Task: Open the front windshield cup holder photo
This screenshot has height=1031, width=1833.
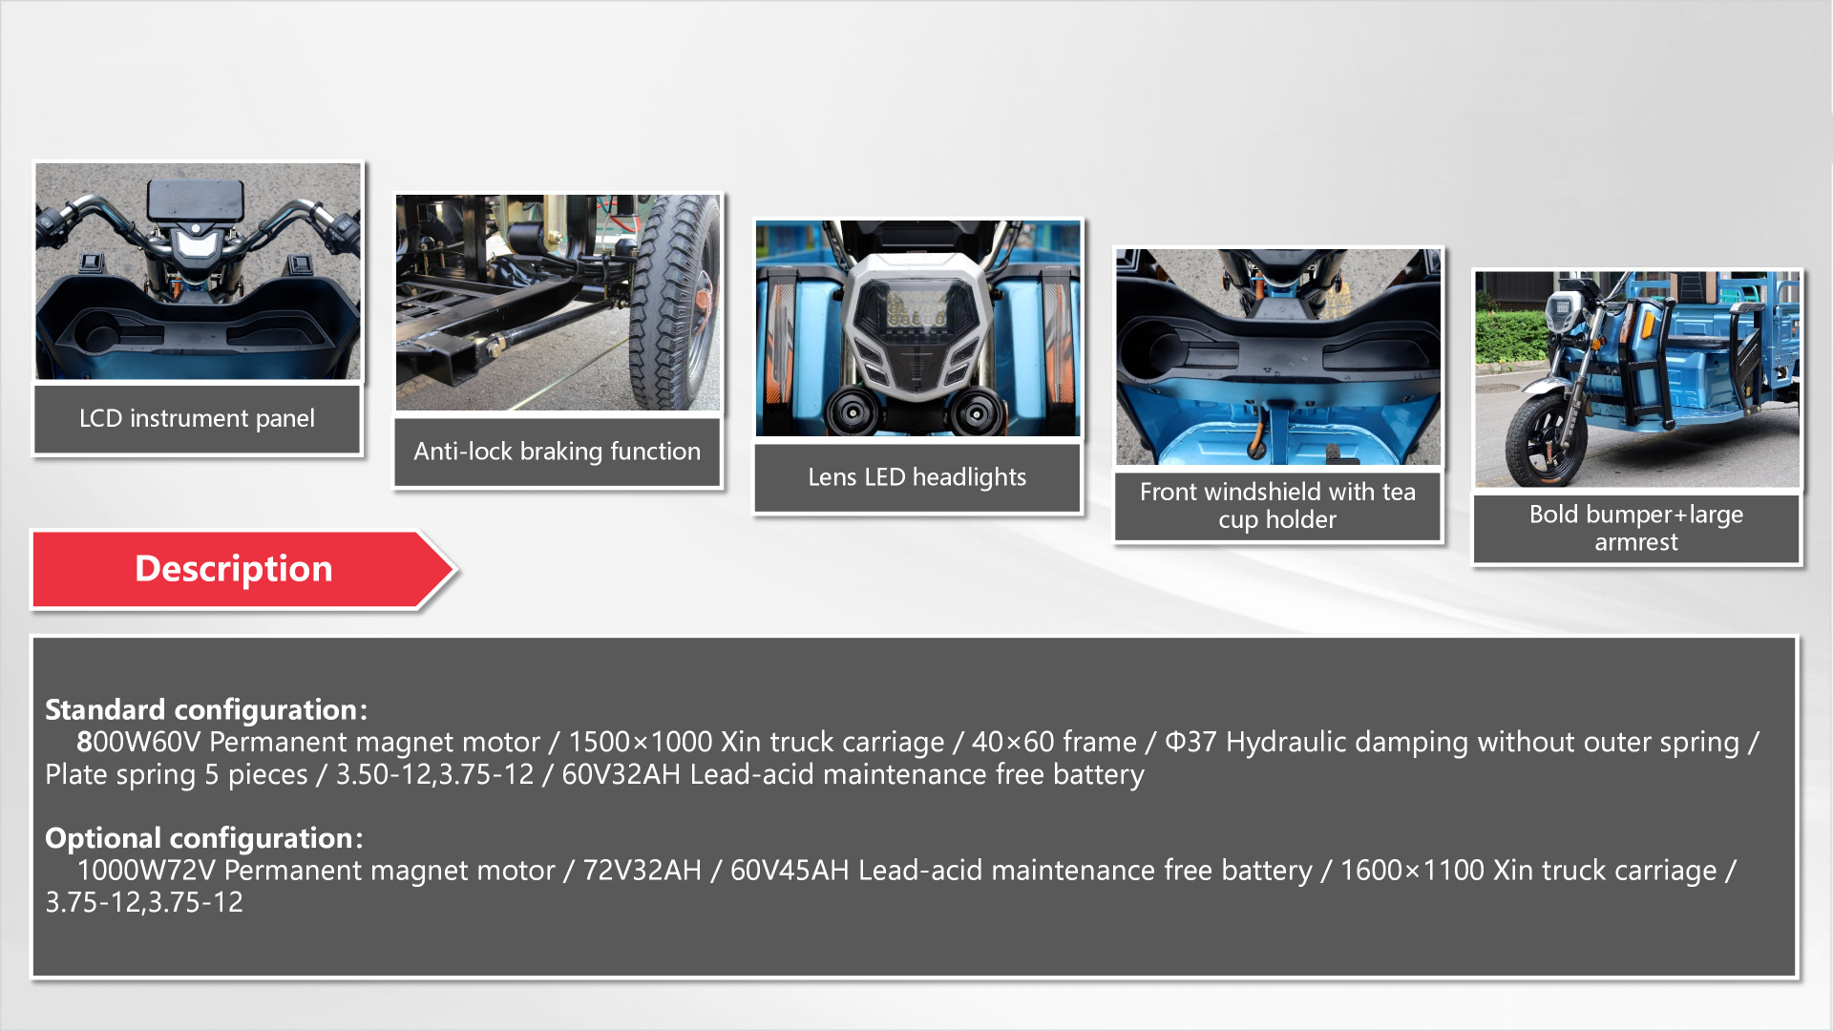Action: tap(1277, 357)
